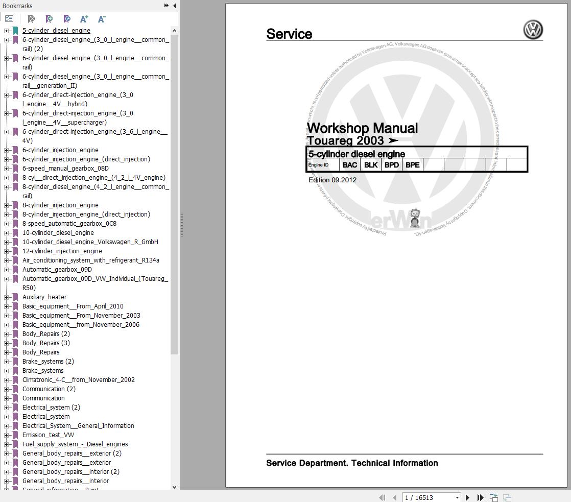Select bookmark 6-cylinder_direct-injection_engine_(3_6_l_engine__4V)
This screenshot has height=502, width=571.
(x=94, y=136)
